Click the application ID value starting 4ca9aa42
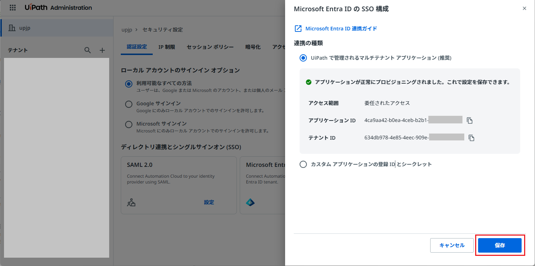The width and height of the screenshot is (535, 266). pyautogui.click(x=396, y=121)
